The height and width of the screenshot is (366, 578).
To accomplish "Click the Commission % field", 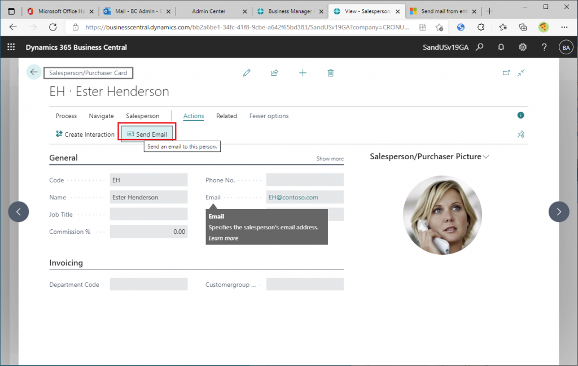I will click(x=148, y=232).
